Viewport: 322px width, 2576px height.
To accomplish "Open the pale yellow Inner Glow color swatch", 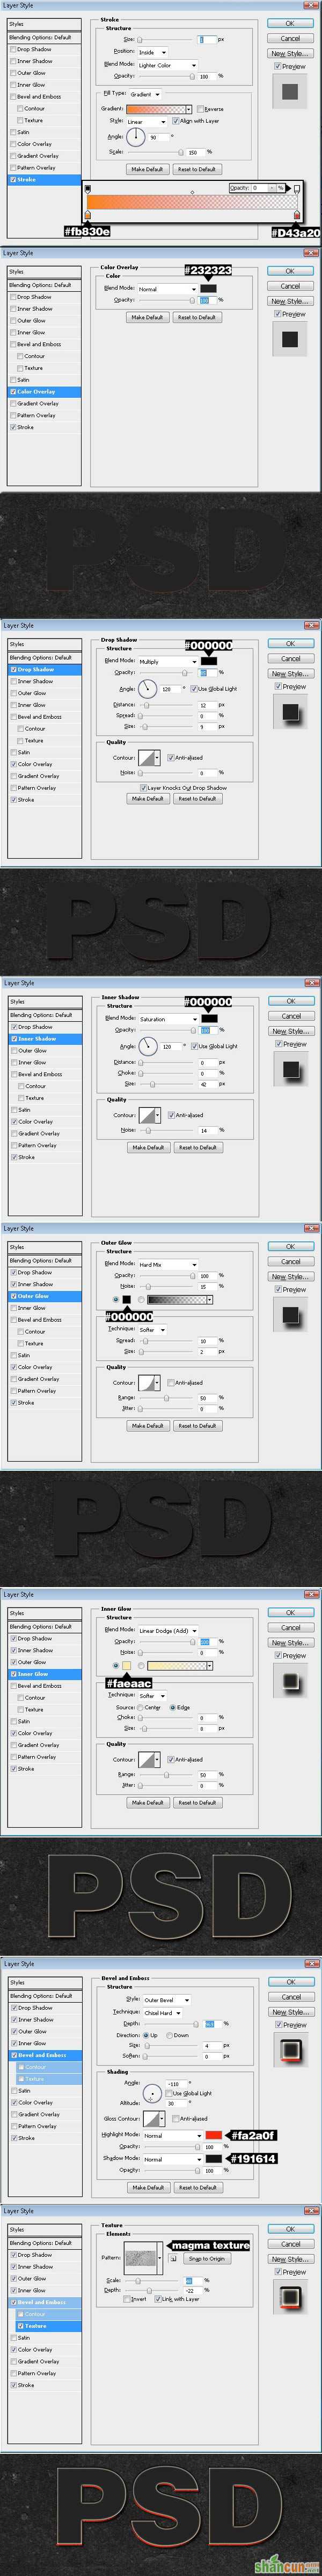I will coord(127,1666).
